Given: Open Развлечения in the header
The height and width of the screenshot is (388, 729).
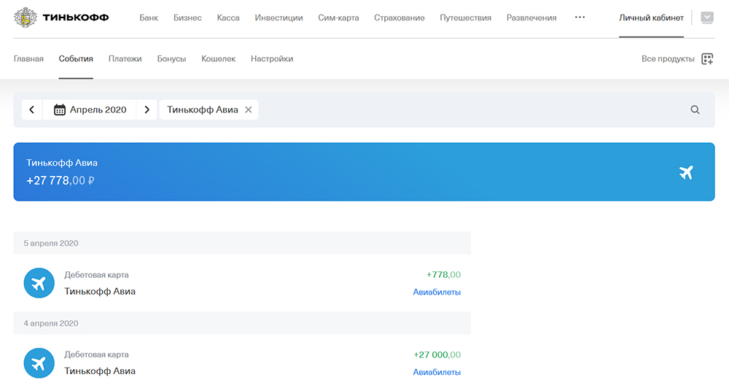Looking at the screenshot, I should pos(531,18).
